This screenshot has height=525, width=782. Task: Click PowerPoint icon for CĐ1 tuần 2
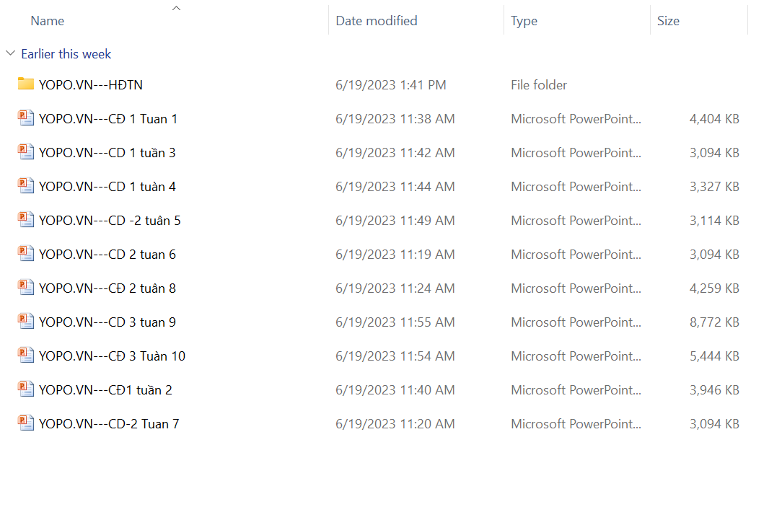pyautogui.click(x=26, y=389)
